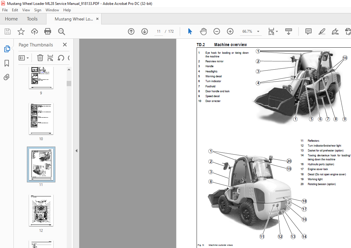Click the 'Machine overview' heading text
The image size is (351, 248).
230,45
